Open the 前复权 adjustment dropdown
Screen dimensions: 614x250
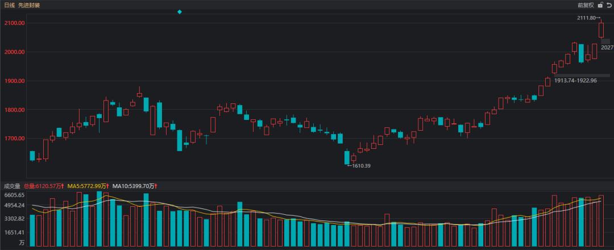pos(585,5)
